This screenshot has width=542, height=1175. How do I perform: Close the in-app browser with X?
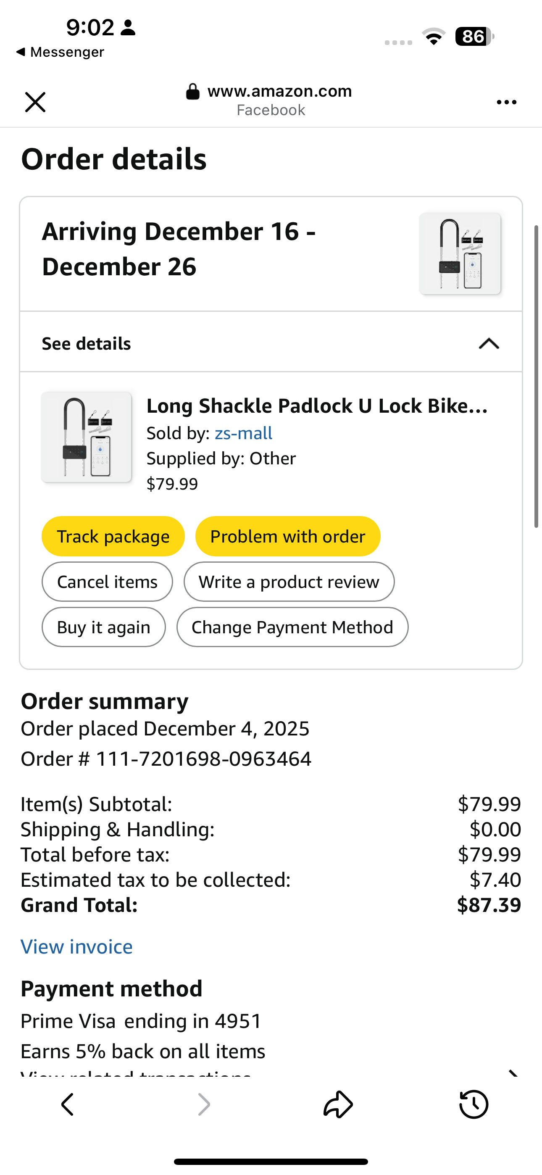(35, 102)
